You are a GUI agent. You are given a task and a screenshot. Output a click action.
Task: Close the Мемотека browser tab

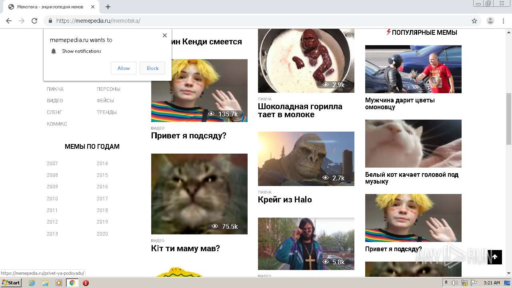[93, 7]
